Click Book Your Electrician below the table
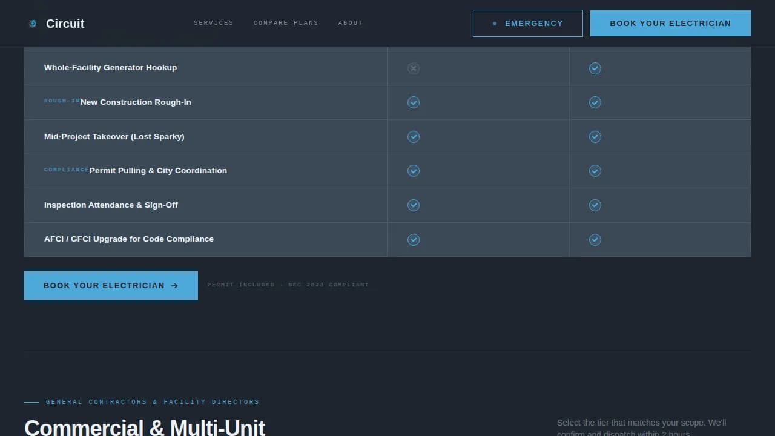 pos(111,285)
